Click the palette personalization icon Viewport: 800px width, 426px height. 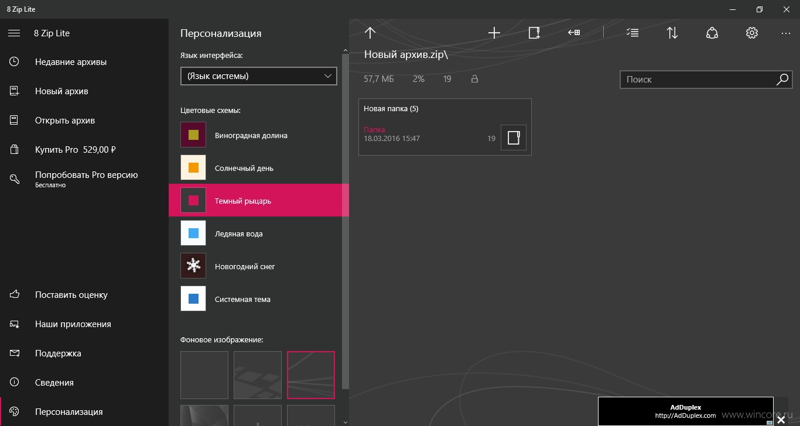click(x=15, y=411)
